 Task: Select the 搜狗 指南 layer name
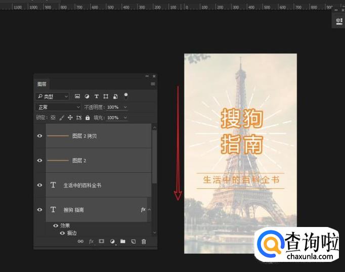pos(74,210)
